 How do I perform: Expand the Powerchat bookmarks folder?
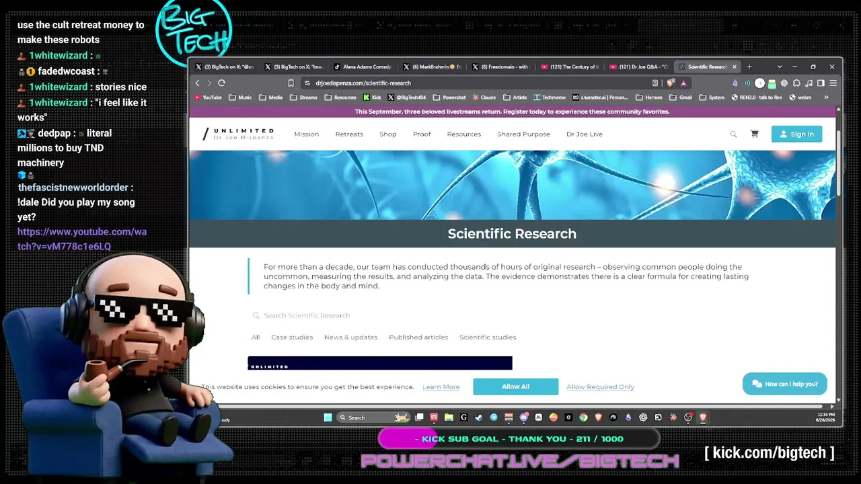[x=449, y=97]
